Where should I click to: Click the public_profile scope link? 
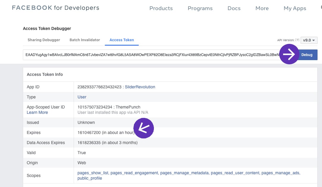click(x=90, y=178)
